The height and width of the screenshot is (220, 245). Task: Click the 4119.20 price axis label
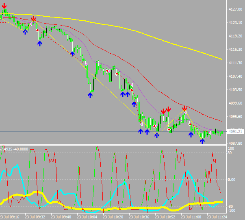tap(235, 36)
